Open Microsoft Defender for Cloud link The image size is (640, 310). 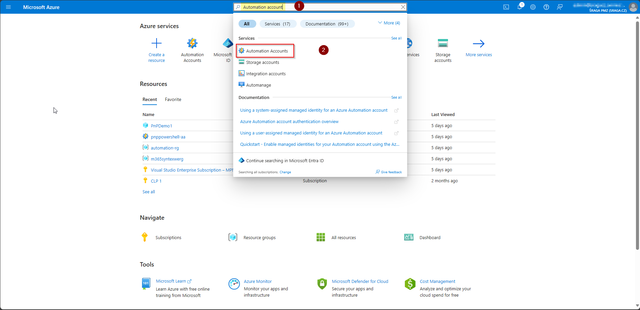(x=360, y=281)
